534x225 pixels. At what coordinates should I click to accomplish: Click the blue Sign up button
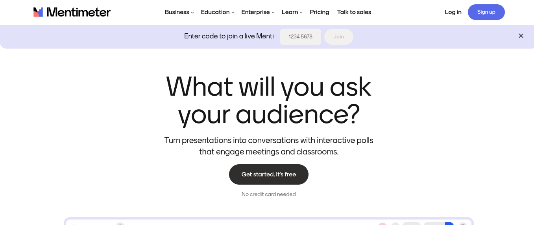pos(486,12)
